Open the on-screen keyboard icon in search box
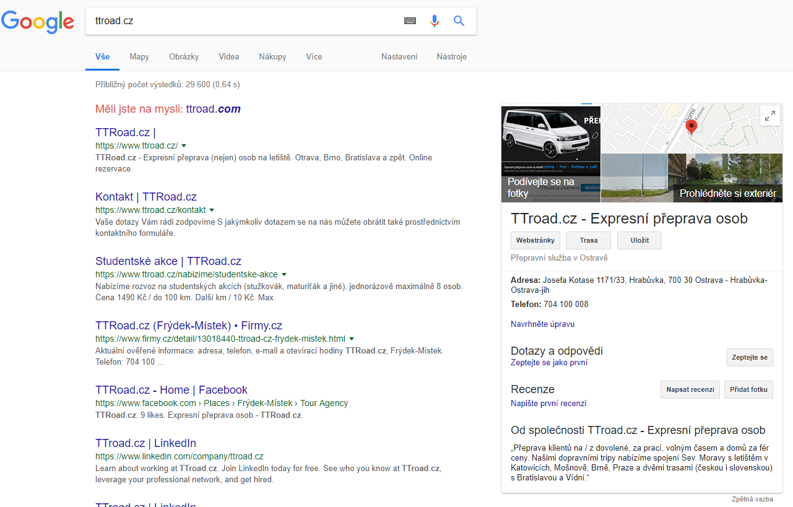793x507 pixels. 410,20
